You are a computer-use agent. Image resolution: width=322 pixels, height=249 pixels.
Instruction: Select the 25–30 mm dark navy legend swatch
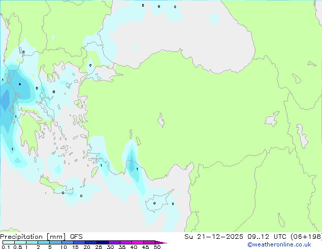pos(103,242)
